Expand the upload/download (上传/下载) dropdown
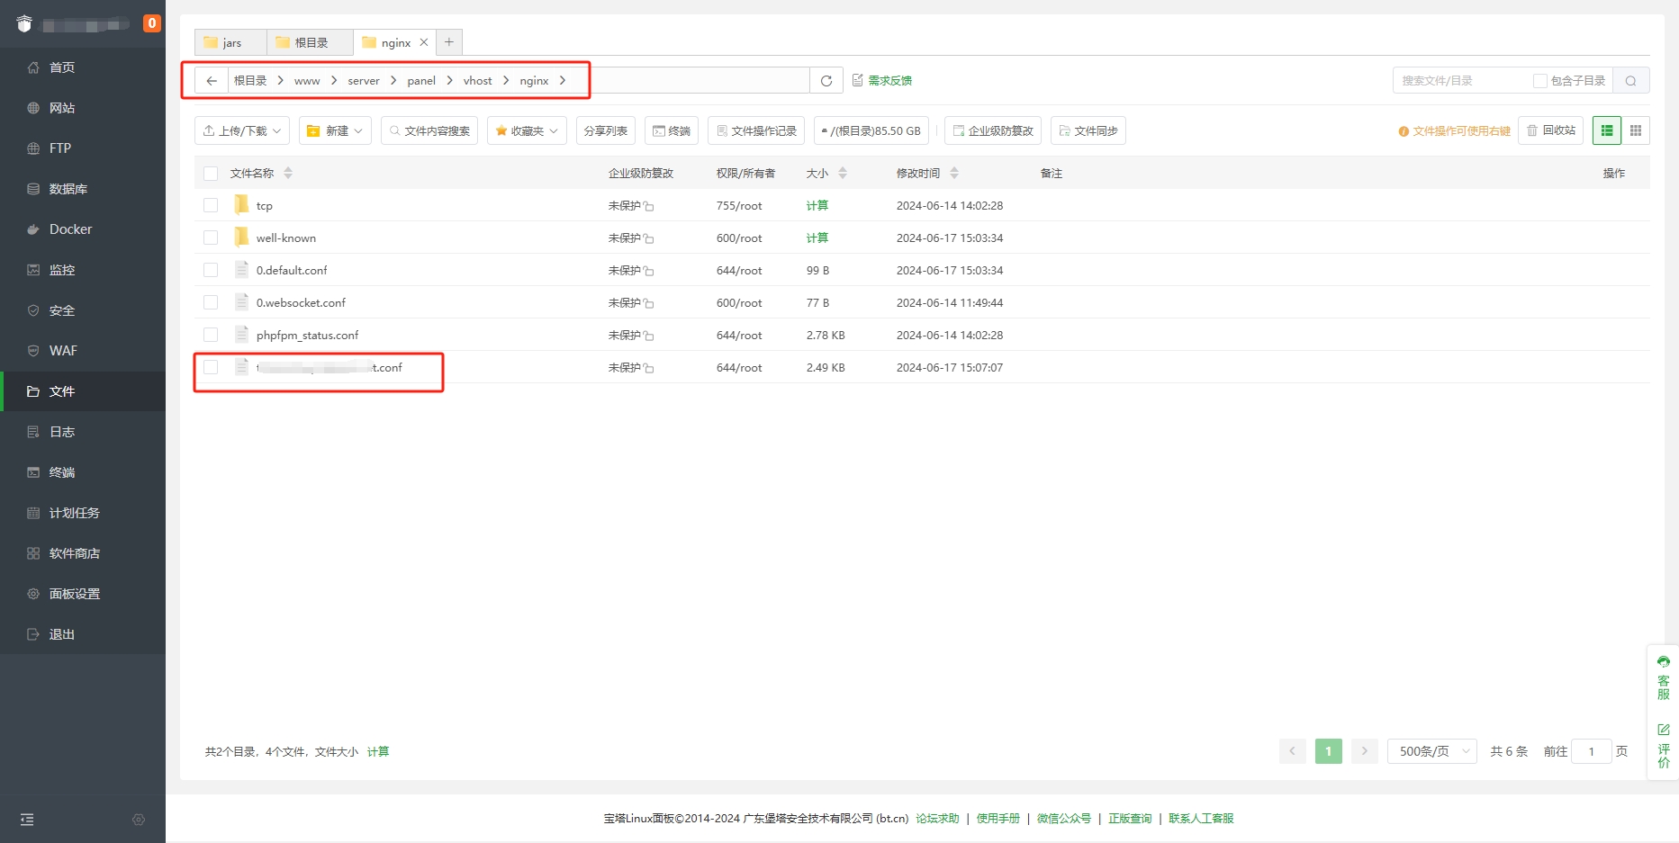 click(242, 130)
